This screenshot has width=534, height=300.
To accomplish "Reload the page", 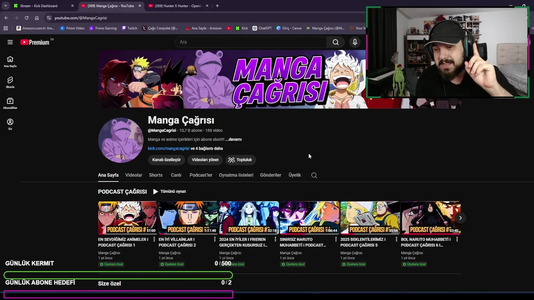I will [x=26, y=18].
